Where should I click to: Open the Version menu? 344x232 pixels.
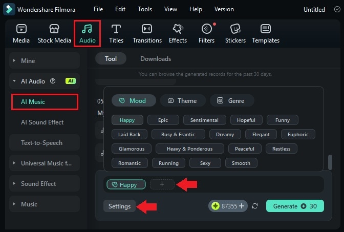point(224,9)
